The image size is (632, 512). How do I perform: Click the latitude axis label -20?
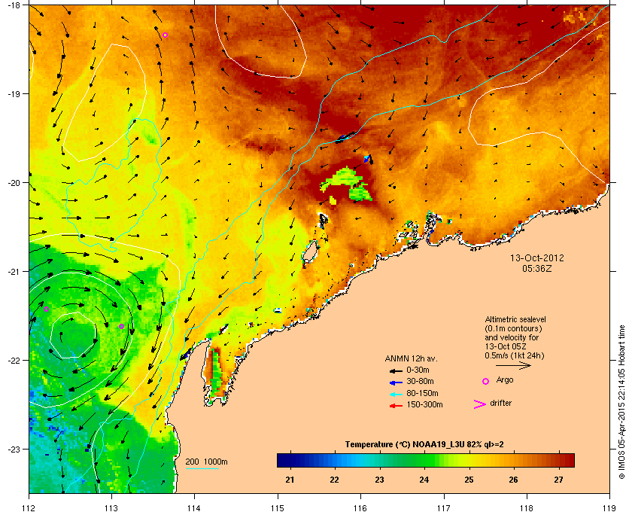click(14, 183)
